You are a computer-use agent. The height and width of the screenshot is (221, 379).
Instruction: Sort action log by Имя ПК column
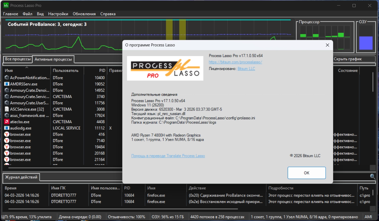pyautogui.click(x=69, y=188)
